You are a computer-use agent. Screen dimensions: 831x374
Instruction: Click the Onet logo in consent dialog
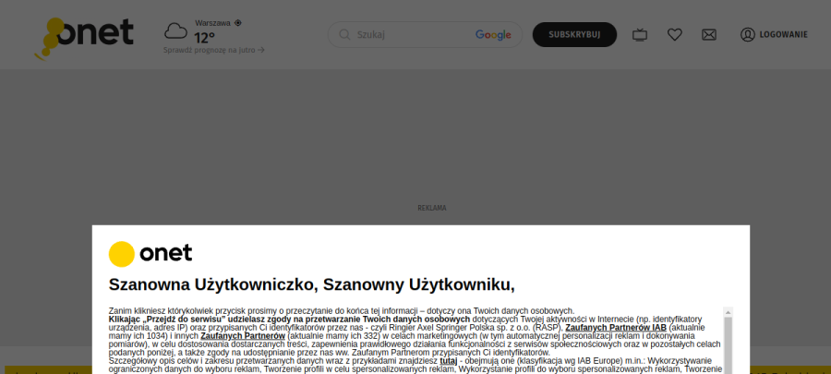pyautogui.click(x=151, y=254)
